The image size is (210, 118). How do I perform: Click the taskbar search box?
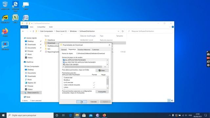click(x=30, y=115)
